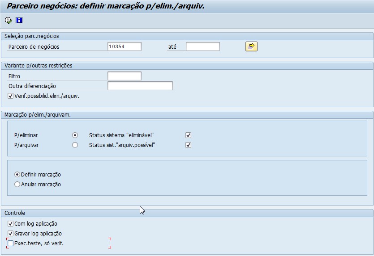
Task: Select Anular marcação radio option
Action: [17, 185]
